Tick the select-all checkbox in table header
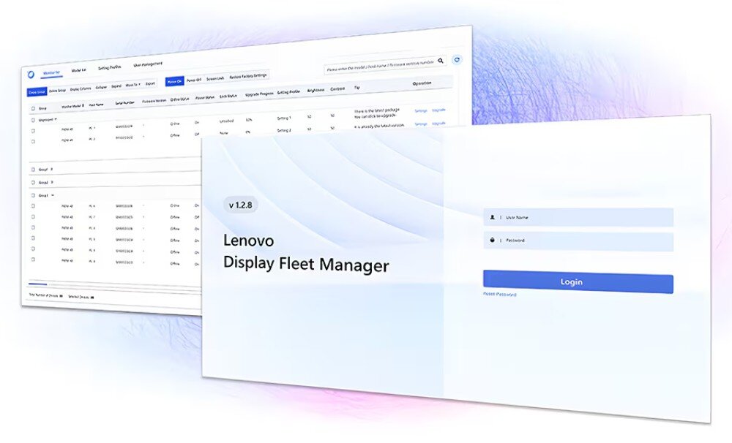This screenshot has height=443, width=732. click(33, 109)
